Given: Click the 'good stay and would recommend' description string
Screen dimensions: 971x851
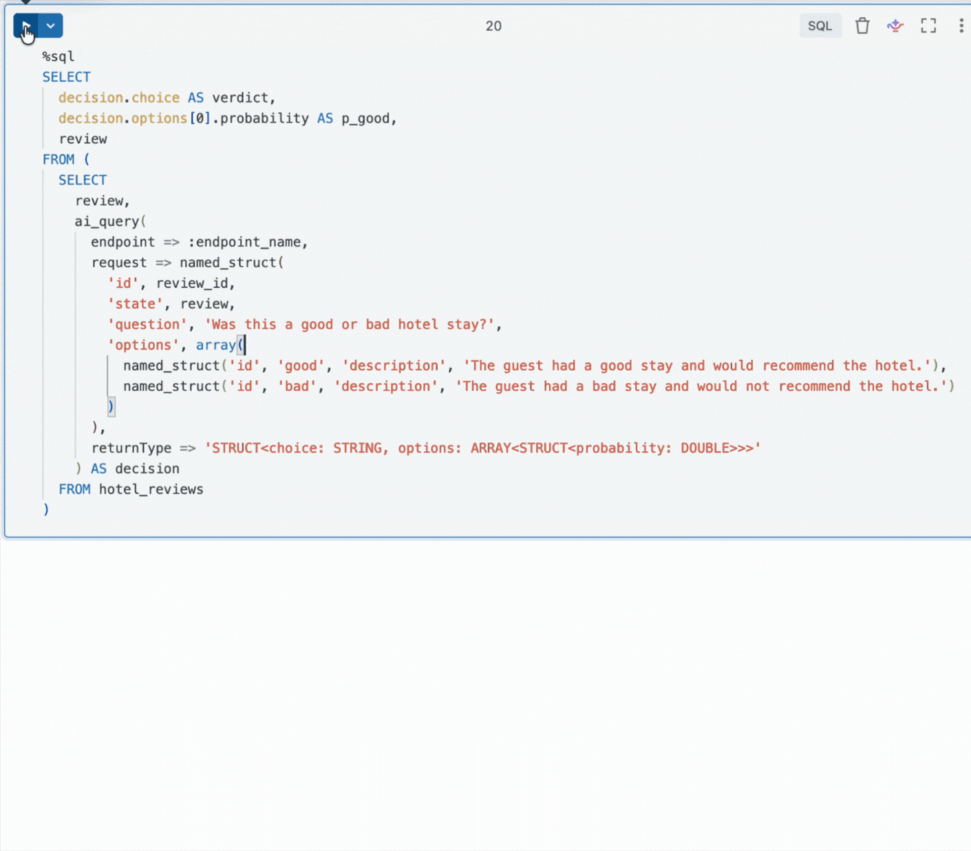Looking at the screenshot, I should click(x=697, y=366).
